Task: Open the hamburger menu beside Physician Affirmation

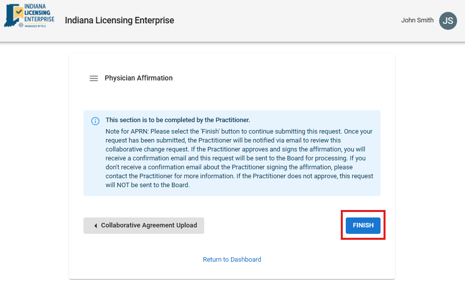Action: (x=93, y=78)
